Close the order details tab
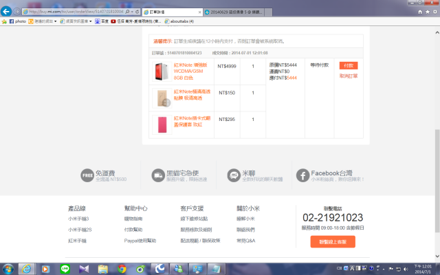 [x=199, y=12]
